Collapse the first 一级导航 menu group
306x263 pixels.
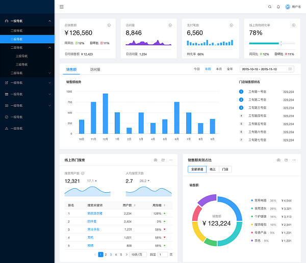49,21
